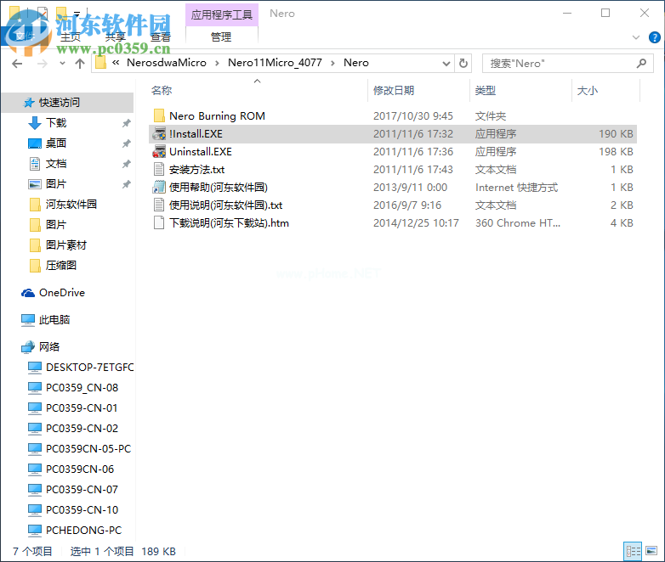Screen dimensions: 665x562
Task: Open network computer PC0359_CN-08
Action: pos(82,387)
